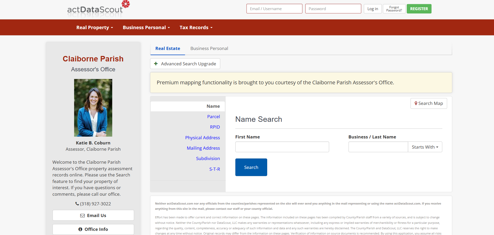Click the assessor Katie B. Coburn photo

93,108
